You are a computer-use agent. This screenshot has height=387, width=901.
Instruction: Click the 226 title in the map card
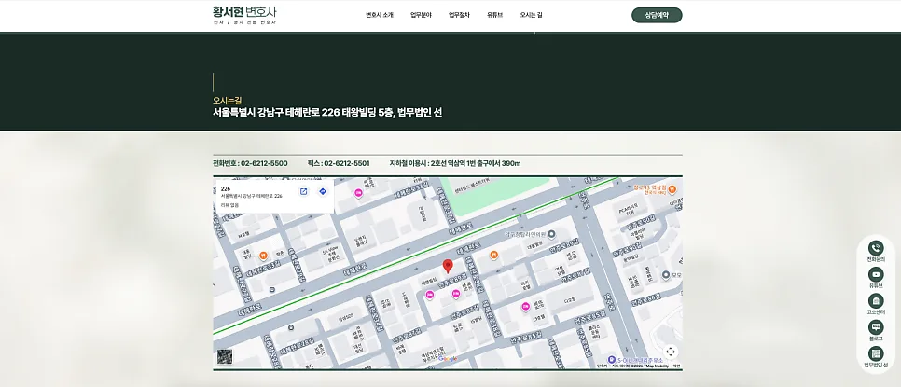tap(226, 188)
